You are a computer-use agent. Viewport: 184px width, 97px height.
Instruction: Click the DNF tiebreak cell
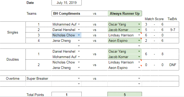pos(173,65)
